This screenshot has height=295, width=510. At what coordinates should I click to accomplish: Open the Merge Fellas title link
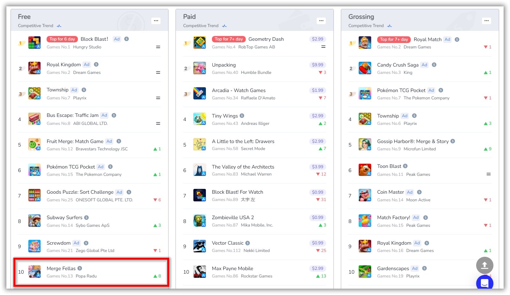click(x=61, y=269)
